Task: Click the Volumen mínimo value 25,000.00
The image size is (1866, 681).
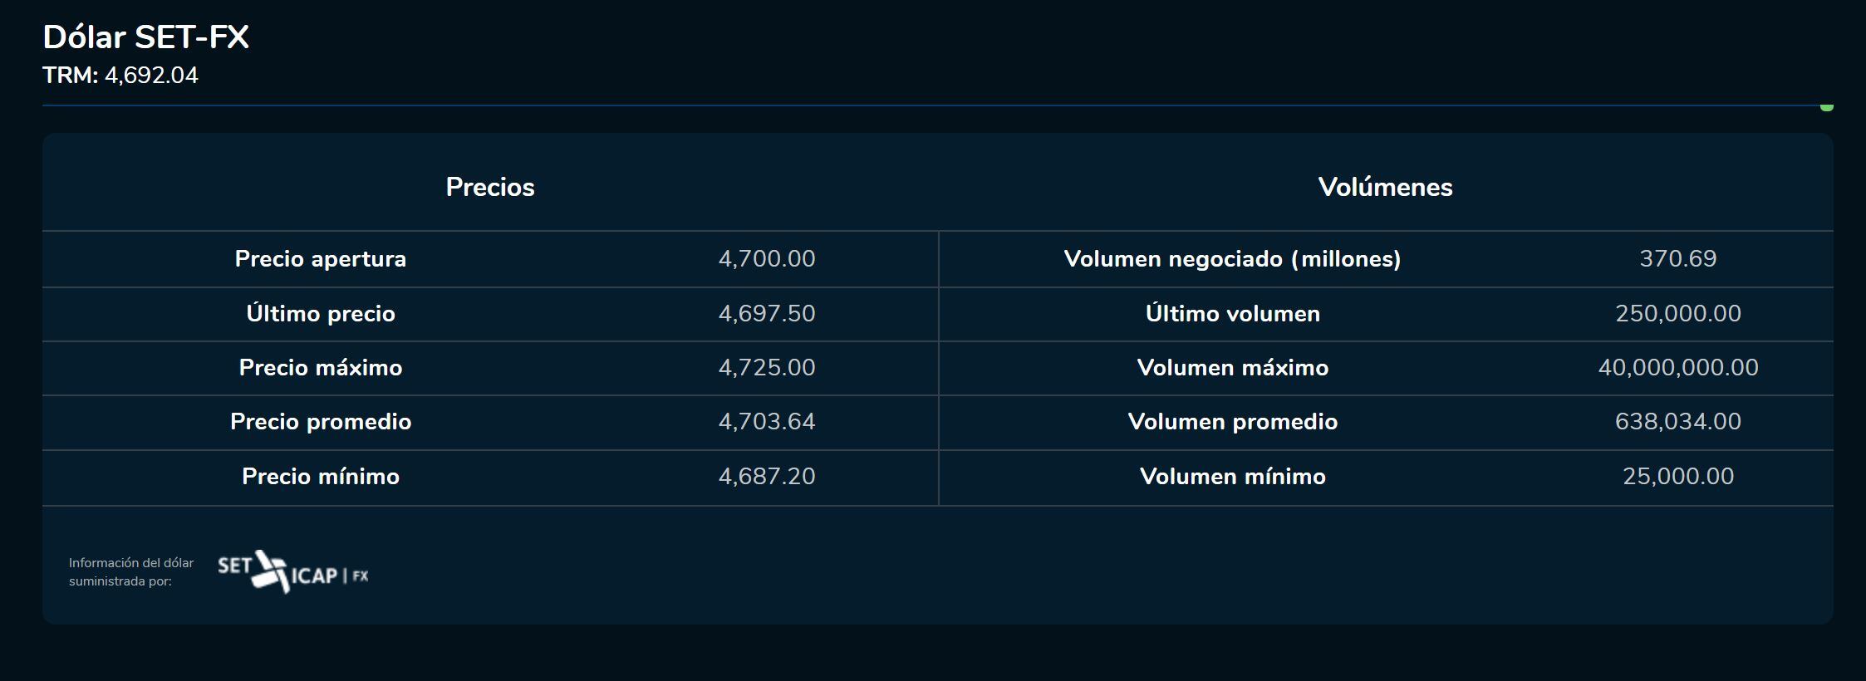Action: tap(1677, 477)
